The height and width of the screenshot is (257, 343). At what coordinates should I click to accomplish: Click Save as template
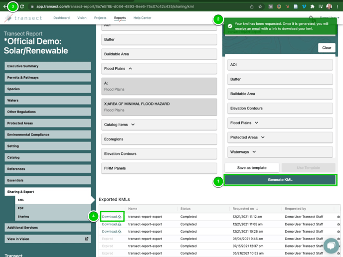[x=252, y=168]
